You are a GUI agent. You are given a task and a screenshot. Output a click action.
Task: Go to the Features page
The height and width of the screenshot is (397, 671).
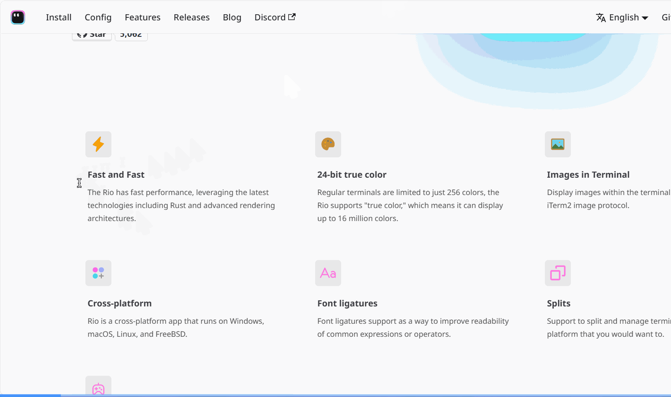click(143, 17)
